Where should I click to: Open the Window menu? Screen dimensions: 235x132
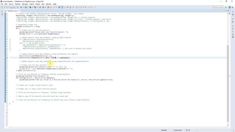click(x=49, y=4)
